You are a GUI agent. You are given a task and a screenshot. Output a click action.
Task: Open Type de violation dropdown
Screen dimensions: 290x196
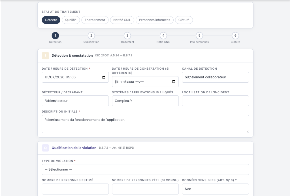coord(145,169)
